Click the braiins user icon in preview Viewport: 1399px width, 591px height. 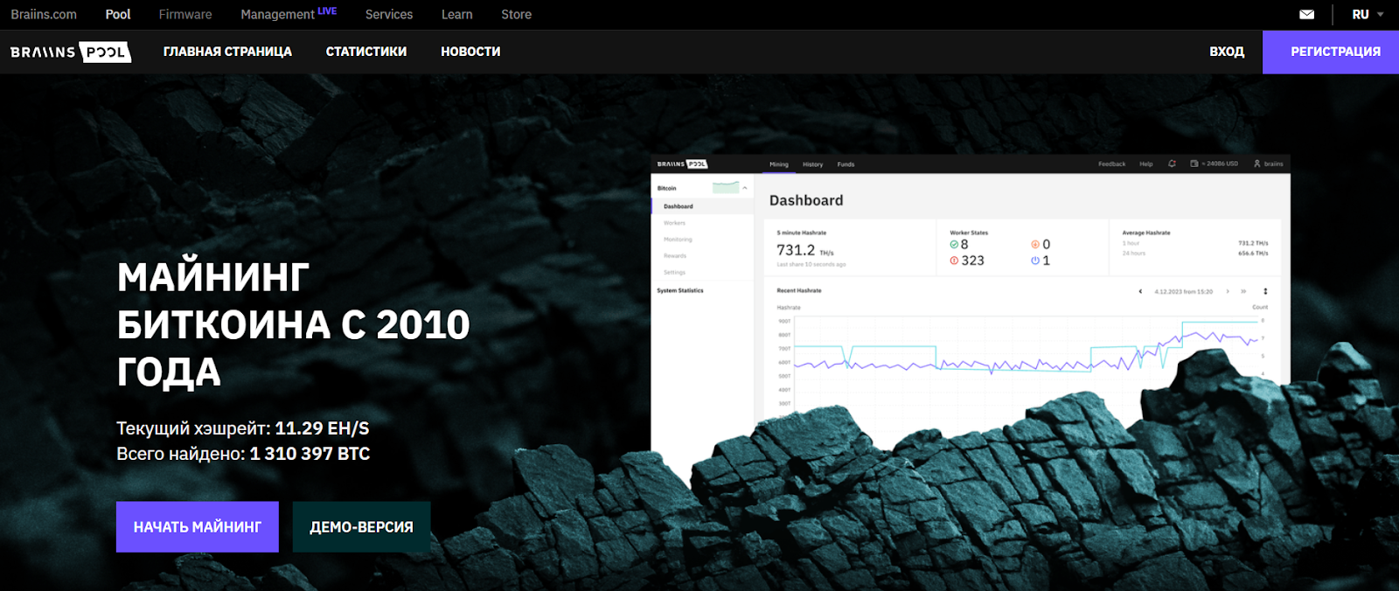click(1257, 163)
